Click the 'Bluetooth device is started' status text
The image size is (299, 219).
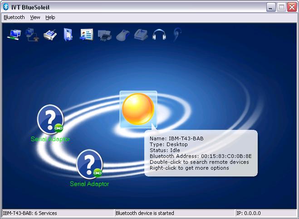click(145, 213)
